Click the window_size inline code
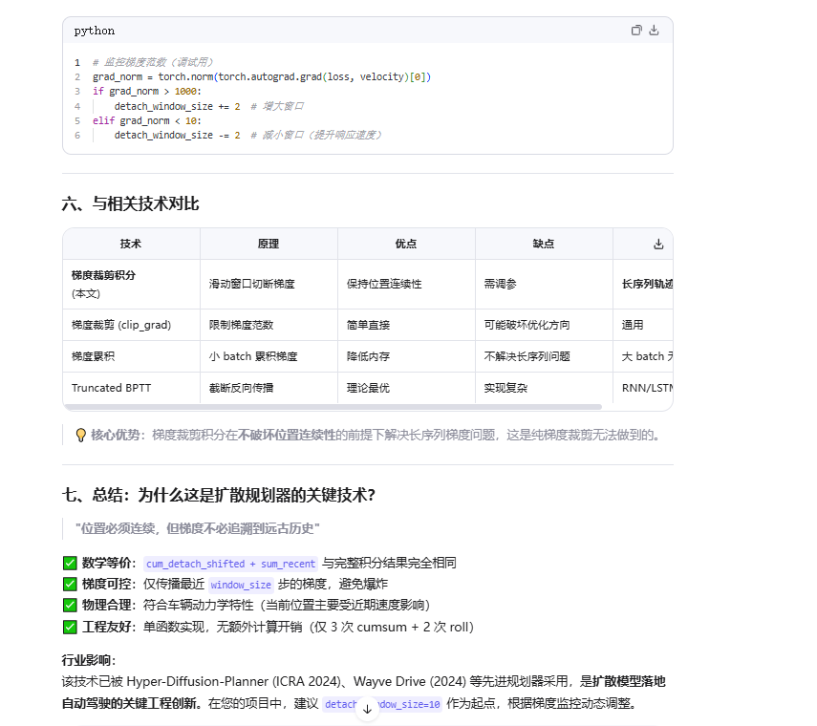 241,585
